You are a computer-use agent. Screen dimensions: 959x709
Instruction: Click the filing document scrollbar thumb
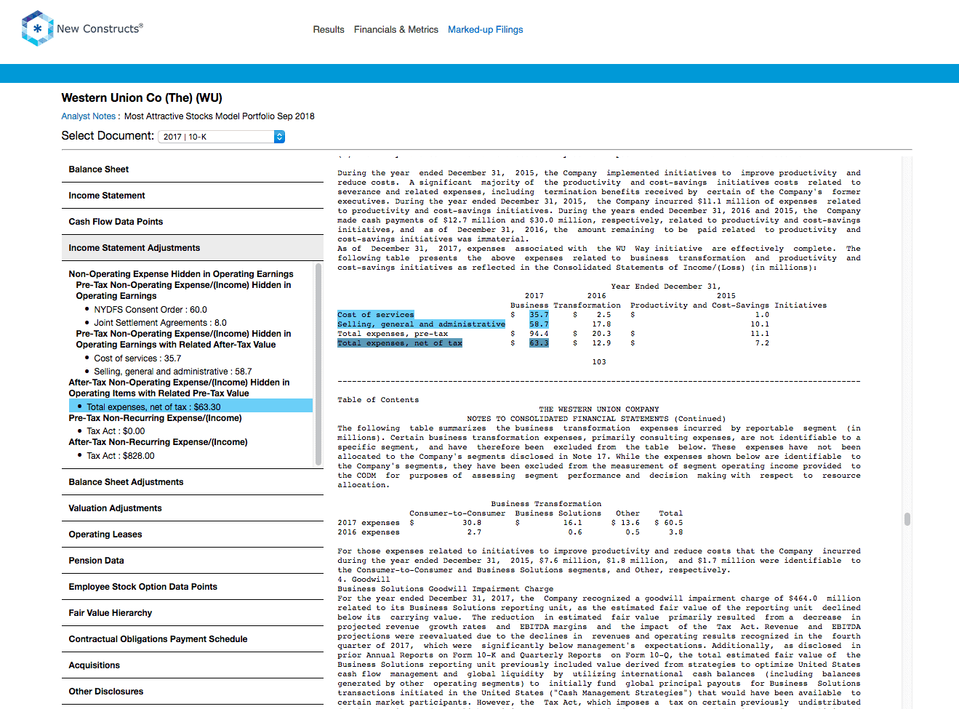pyautogui.click(x=907, y=519)
